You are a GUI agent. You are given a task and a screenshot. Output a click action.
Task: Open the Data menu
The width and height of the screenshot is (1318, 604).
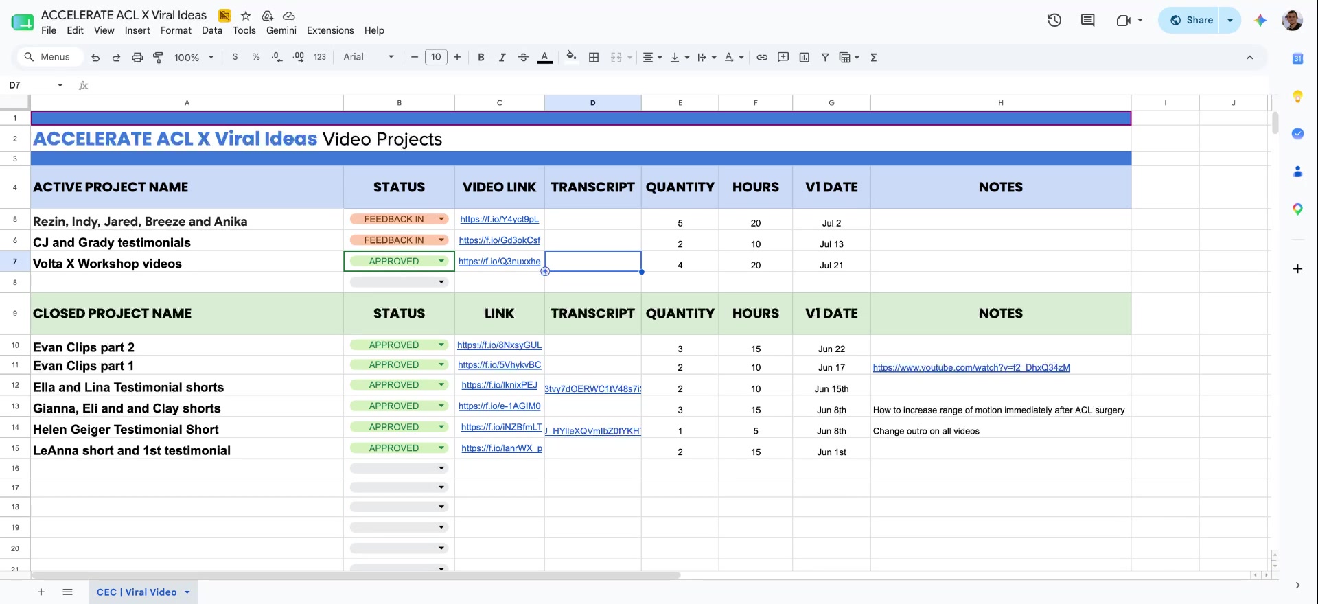[212, 30]
